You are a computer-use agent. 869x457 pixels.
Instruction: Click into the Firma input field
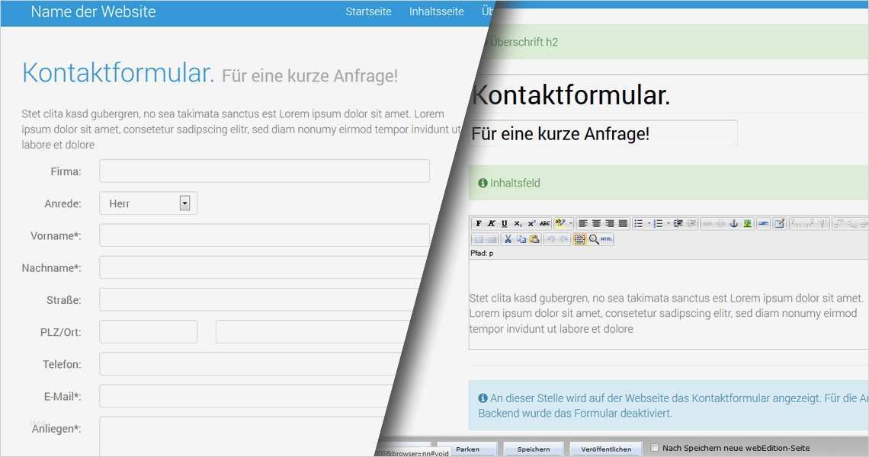coord(265,171)
